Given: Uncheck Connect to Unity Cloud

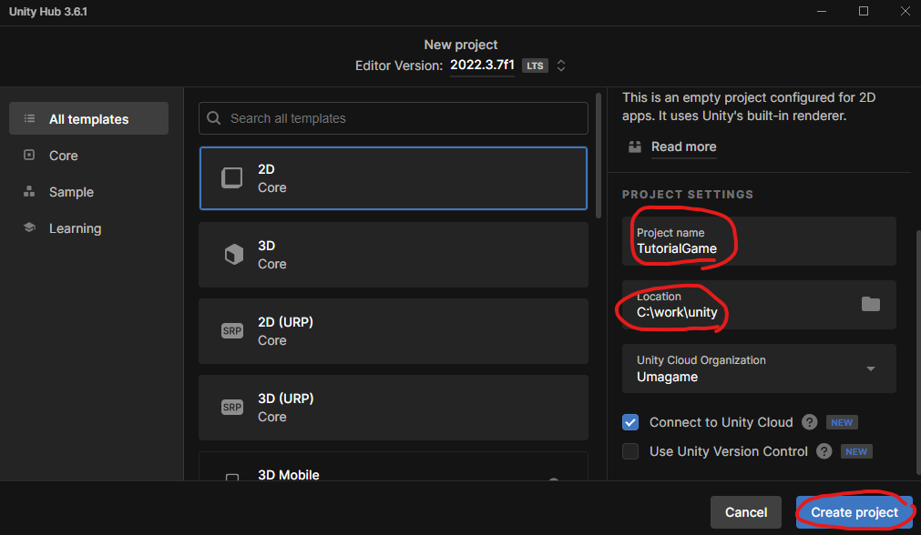Looking at the screenshot, I should click(x=630, y=422).
